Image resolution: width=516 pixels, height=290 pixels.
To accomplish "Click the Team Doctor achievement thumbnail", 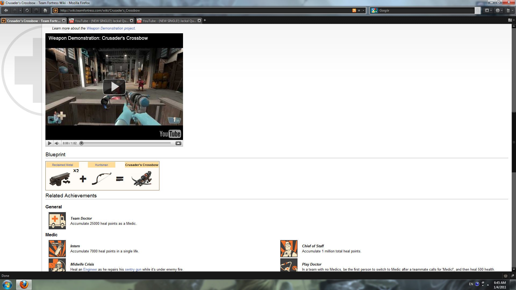I will (x=57, y=221).
